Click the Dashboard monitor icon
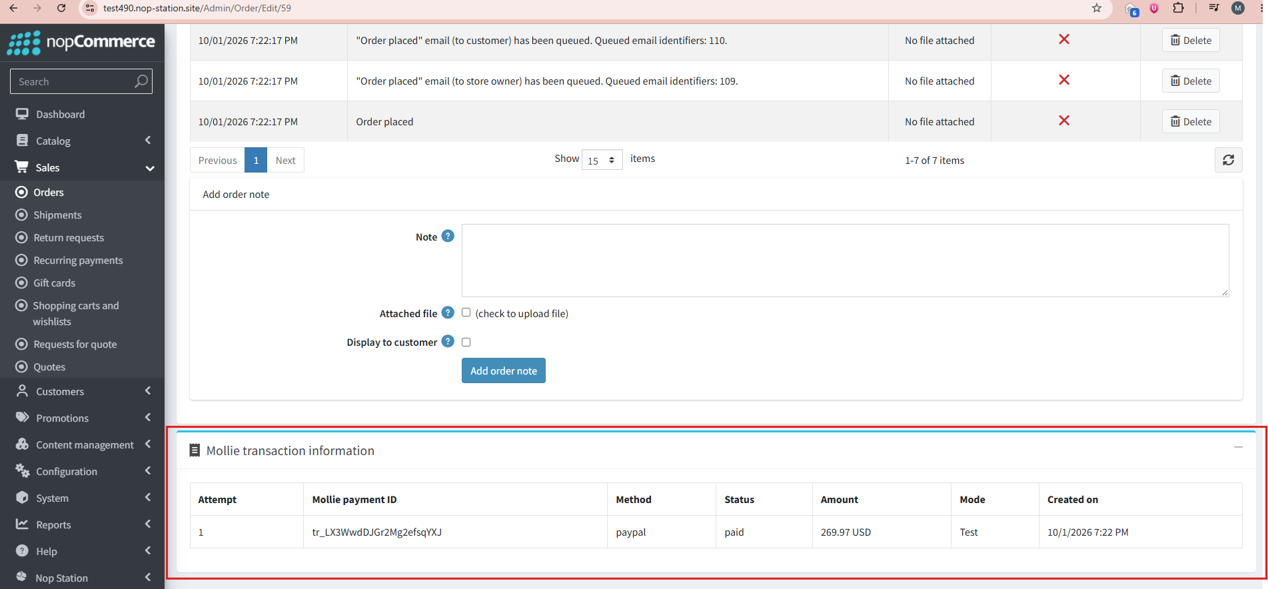Viewport: 1268px width, 589px height. pyautogui.click(x=22, y=114)
